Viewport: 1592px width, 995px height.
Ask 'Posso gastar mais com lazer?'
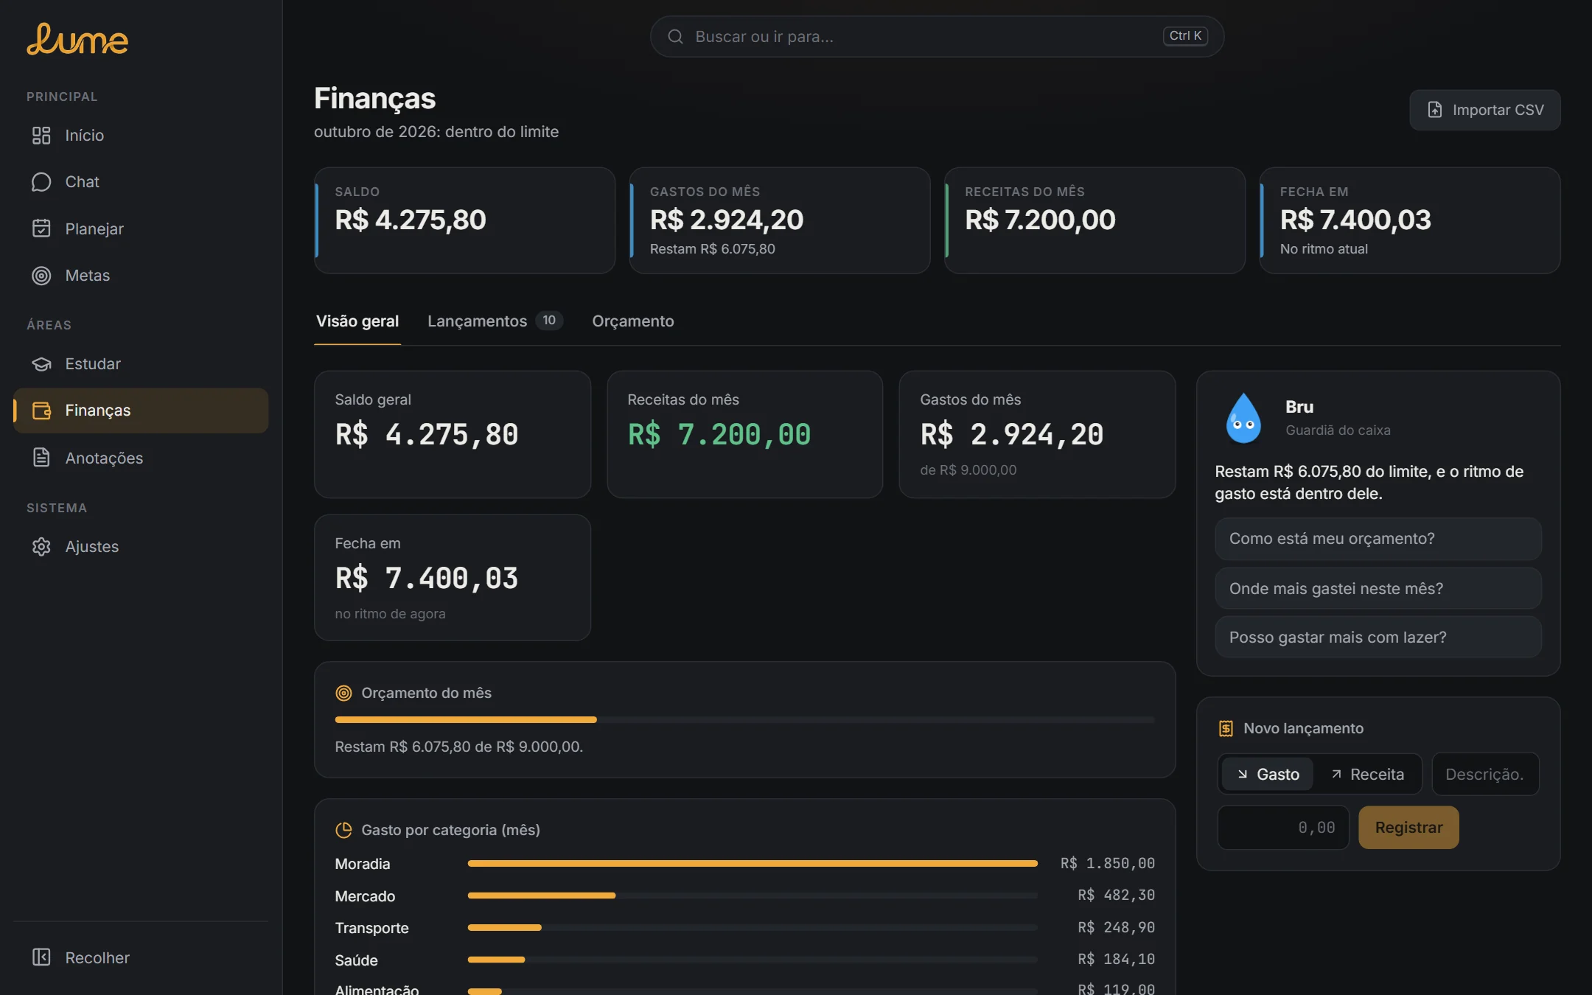pyautogui.click(x=1378, y=637)
